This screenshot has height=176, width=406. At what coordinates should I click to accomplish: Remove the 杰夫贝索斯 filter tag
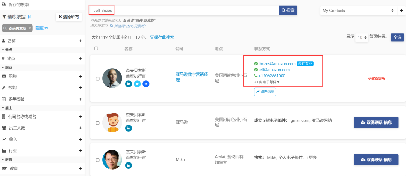pos(30,28)
